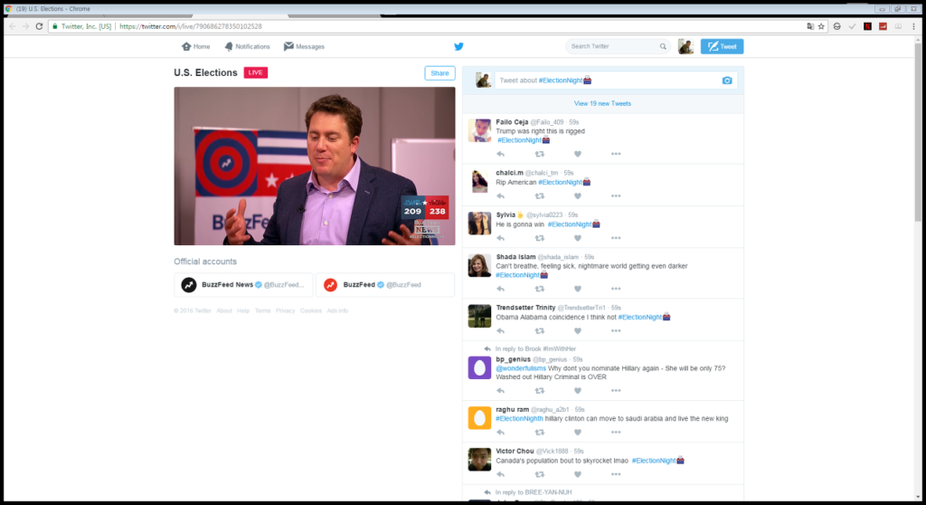Click the camera icon to add photo

[x=727, y=81]
